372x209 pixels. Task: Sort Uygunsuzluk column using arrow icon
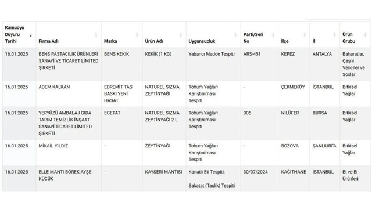coord(235,35)
